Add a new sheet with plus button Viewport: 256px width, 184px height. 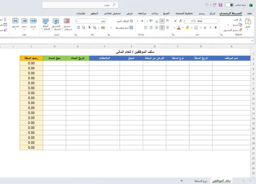181,181
